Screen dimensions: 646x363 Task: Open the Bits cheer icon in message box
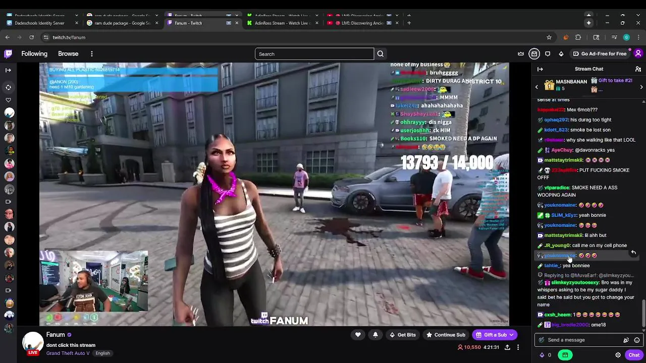[x=626, y=340]
